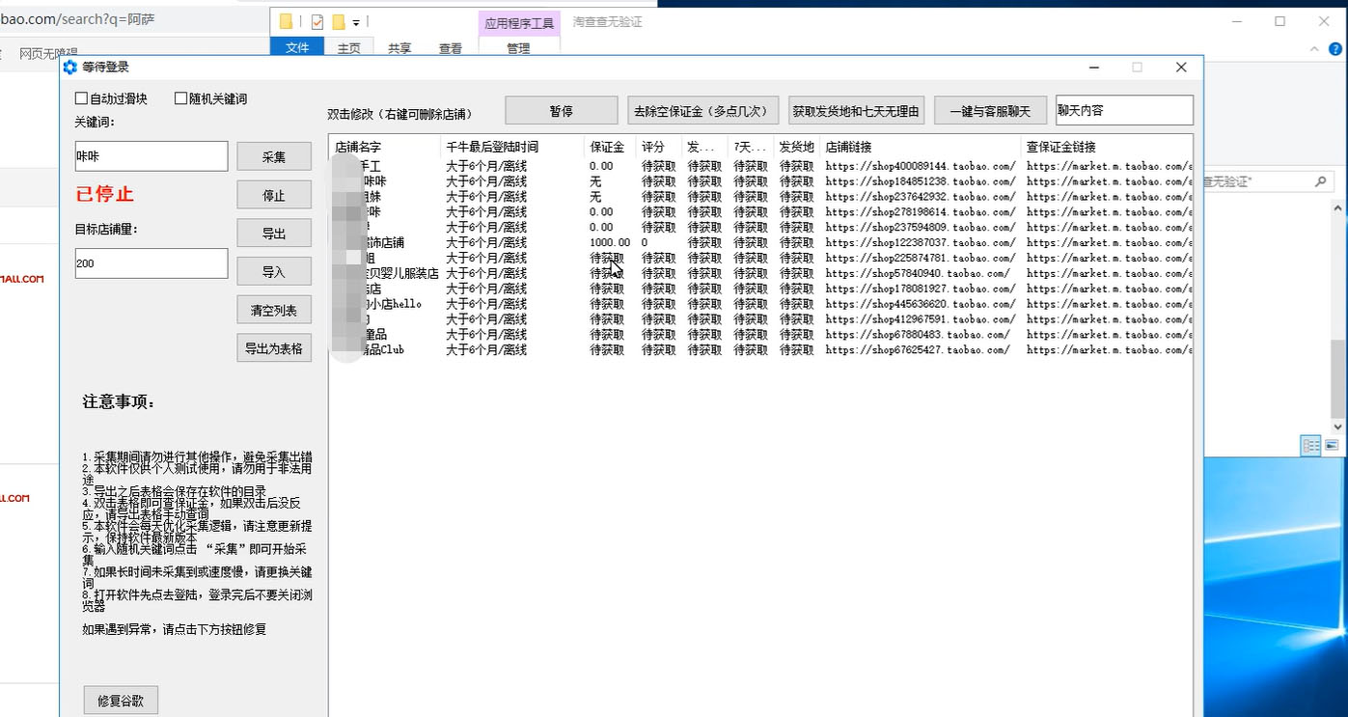
Task: Collapse the Explorer ribbon with the chevron
Action: (x=1314, y=48)
